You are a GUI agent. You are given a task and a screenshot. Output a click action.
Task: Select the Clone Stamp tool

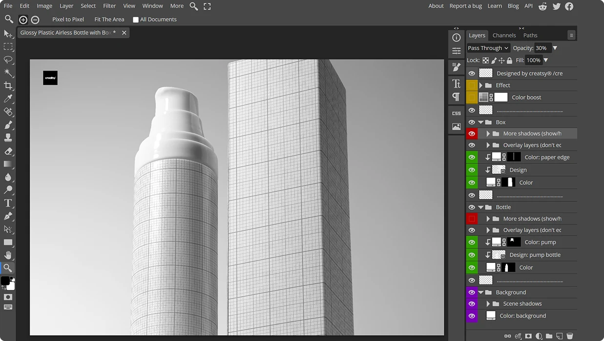[8, 138]
